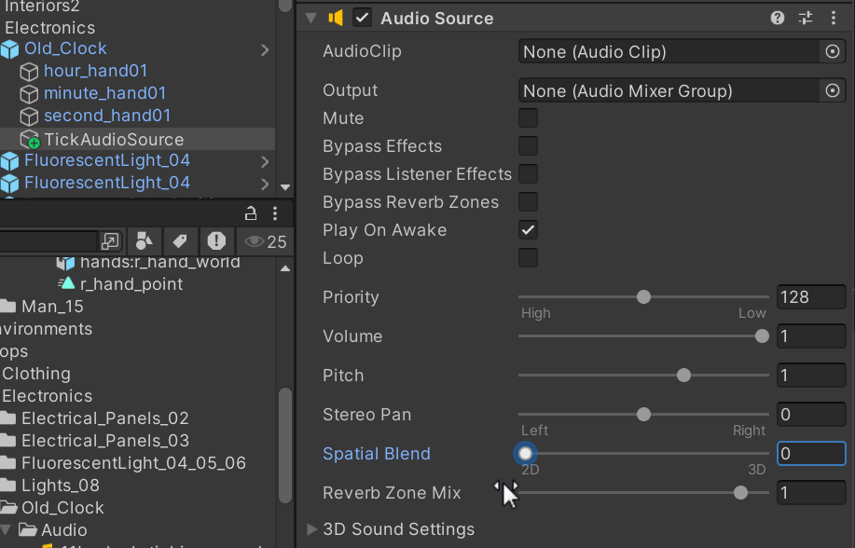The width and height of the screenshot is (855, 548).
Task: Click the AudioClip object picker circle
Action: pyautogui.click(x=832, y=51)
